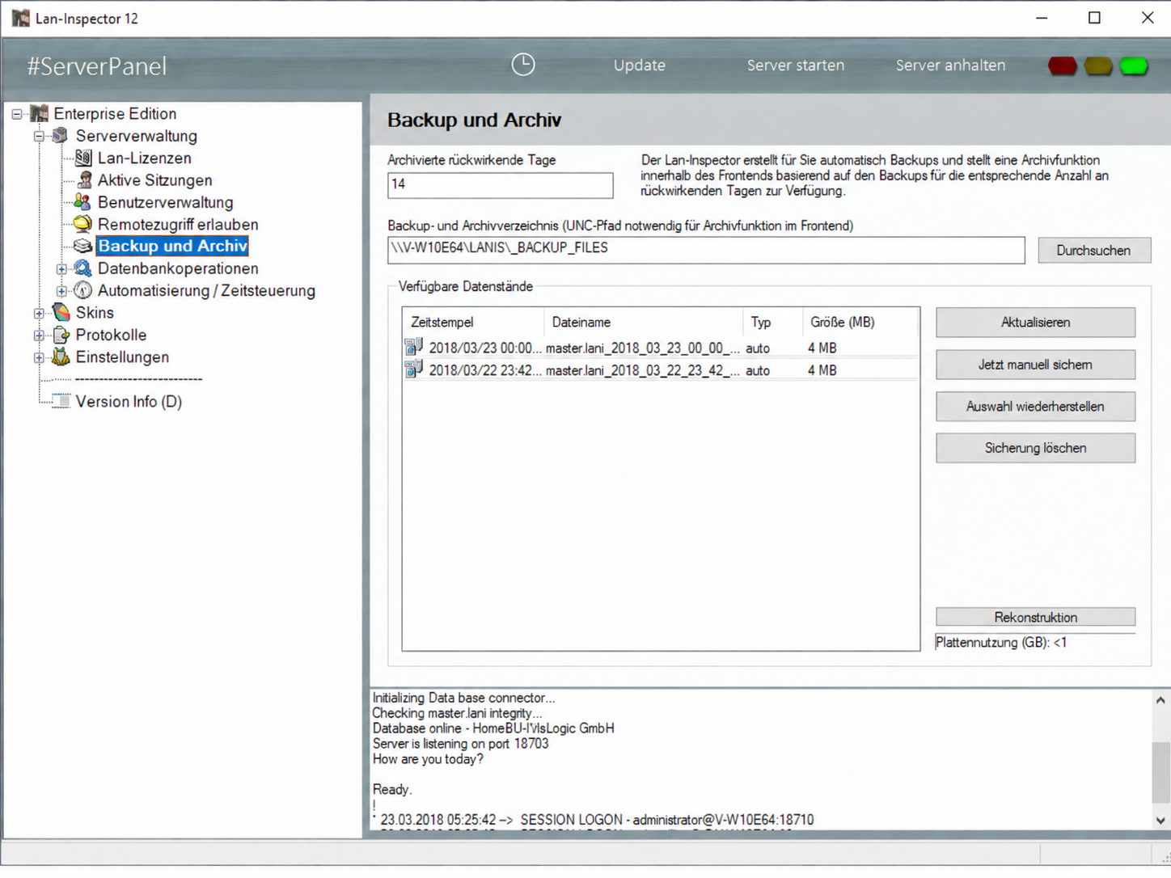
Task: Expand the Skins node
Action: (39, 313)
